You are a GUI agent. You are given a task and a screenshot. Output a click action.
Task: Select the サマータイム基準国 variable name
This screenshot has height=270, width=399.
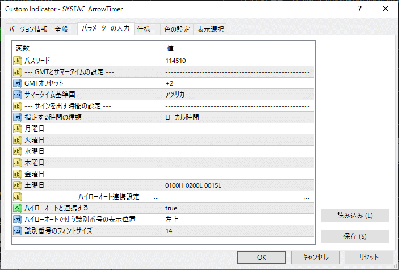pyautogui.click(x=50, y=95)
